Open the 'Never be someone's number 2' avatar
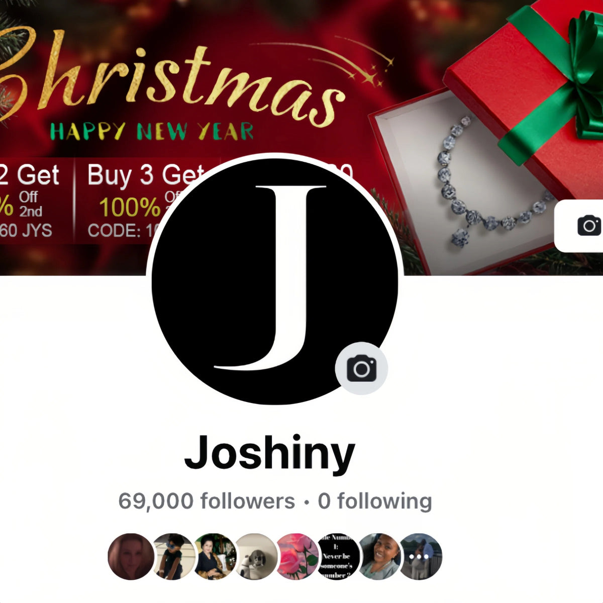The height and width of the screenshot is (603, 603). [338, 557]
